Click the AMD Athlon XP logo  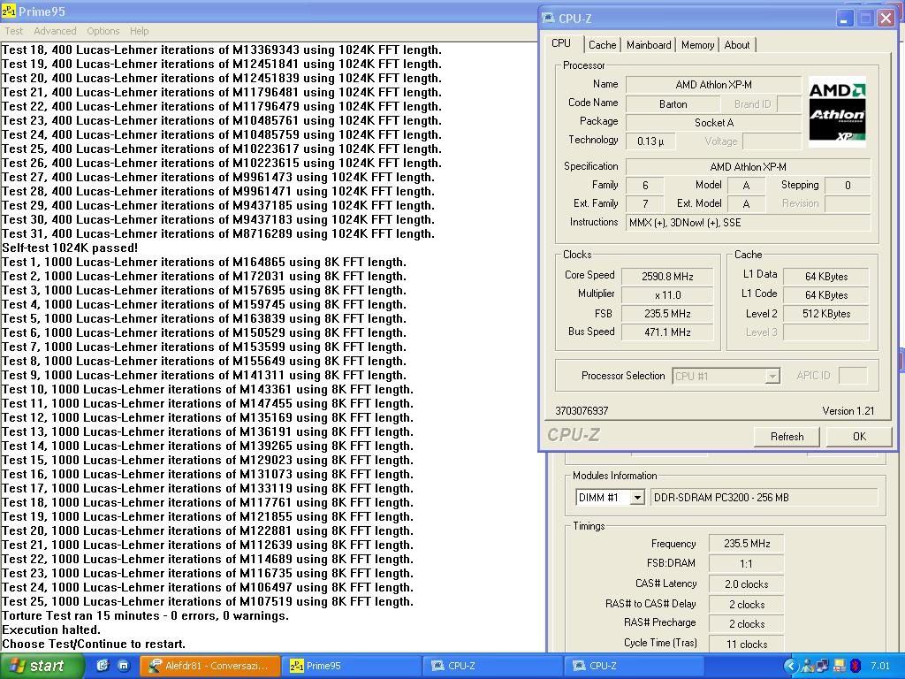(837, 111)
